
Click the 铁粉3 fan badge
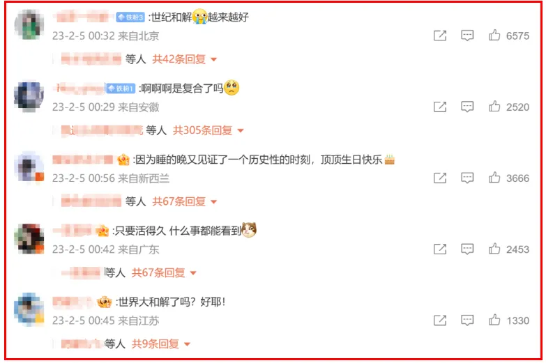(130, 17)
